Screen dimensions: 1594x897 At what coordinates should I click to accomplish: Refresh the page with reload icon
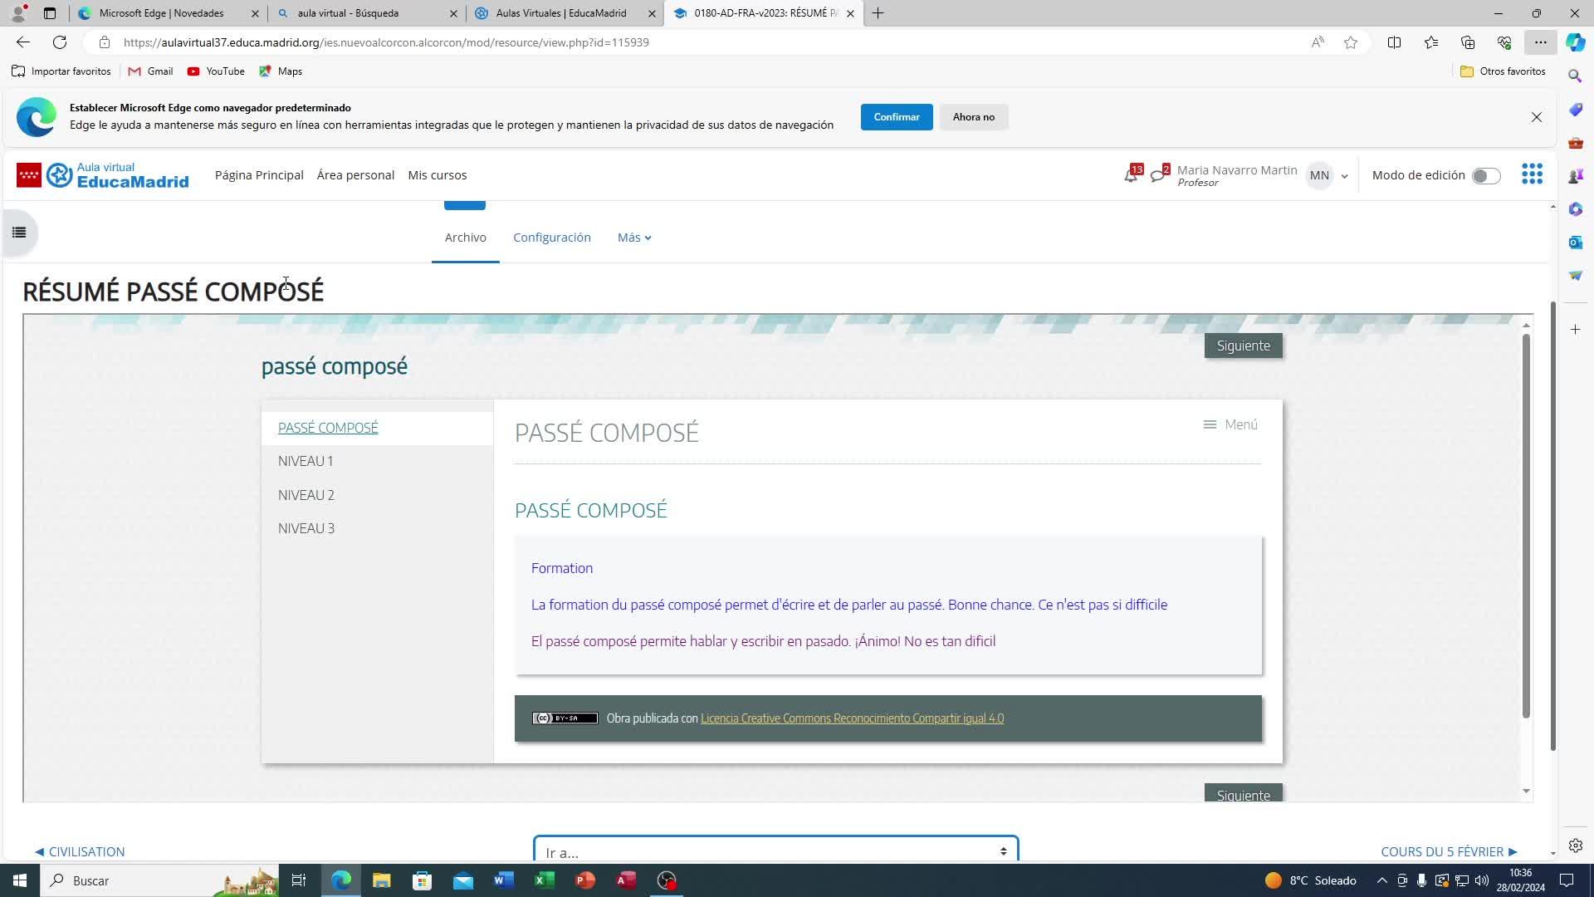pyautogui.click(x=60, y=42)
